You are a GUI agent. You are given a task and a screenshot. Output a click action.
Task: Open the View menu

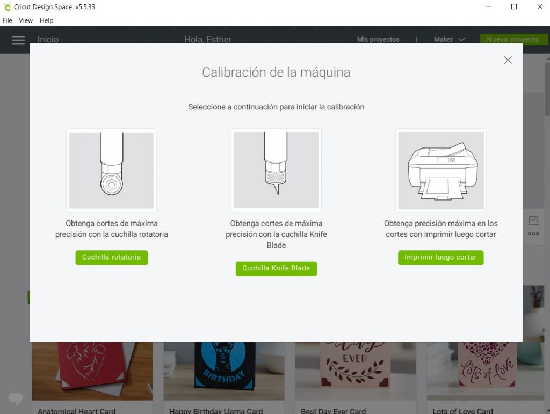(x=26, y=20)
